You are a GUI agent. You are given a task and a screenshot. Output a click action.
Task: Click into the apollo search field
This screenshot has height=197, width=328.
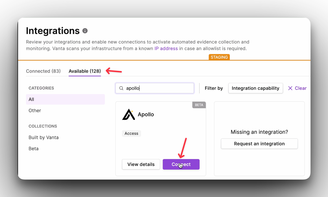(155, 88)
